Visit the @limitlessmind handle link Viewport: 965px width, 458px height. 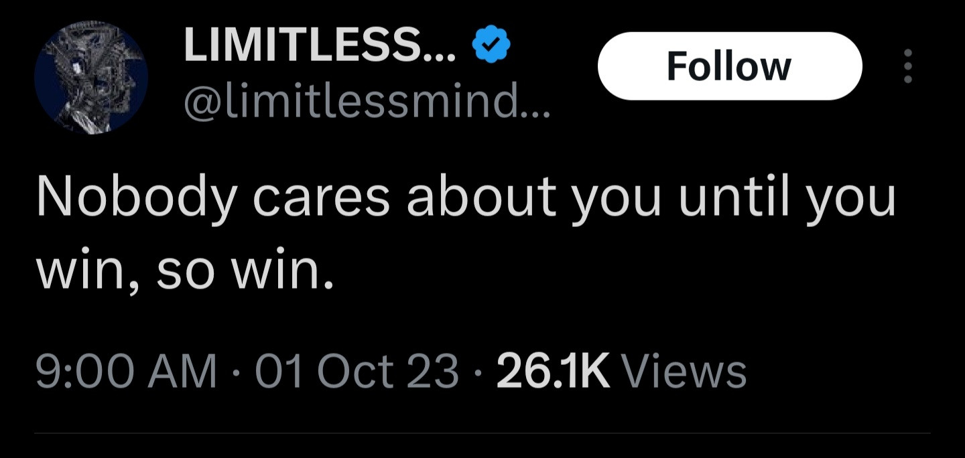tap(348, 104)
